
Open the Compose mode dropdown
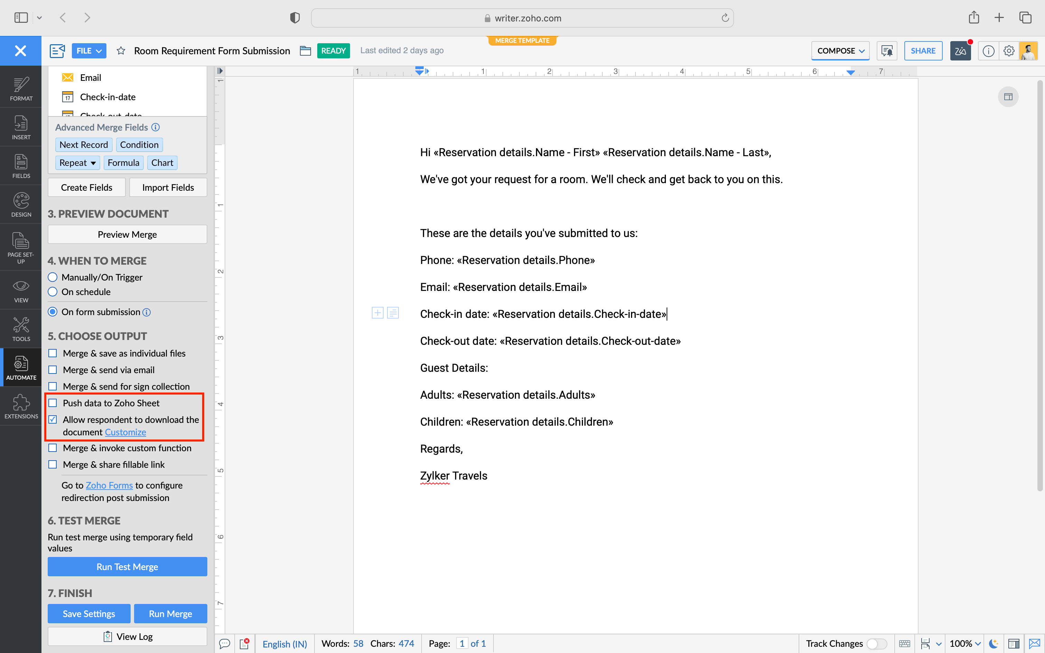[x=840, y=51]
